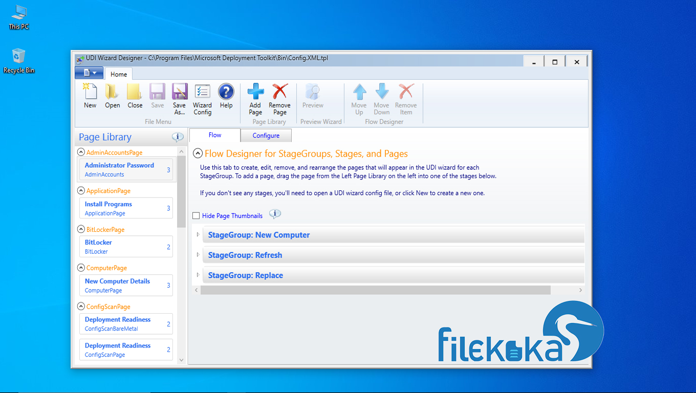Viewport: 696px width, 393px height.
Task: Click UDI Wizard Designer title bar icon
Action: [x=80, y=59]
